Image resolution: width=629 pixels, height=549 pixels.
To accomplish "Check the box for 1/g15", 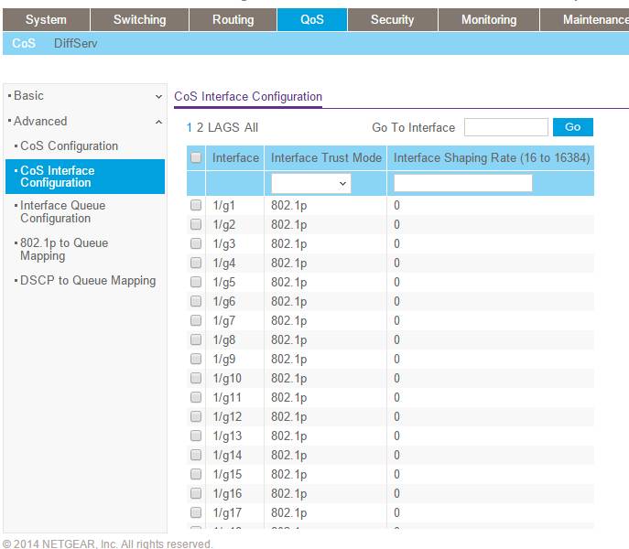I will pyautogui.click(x=196, y=474).
